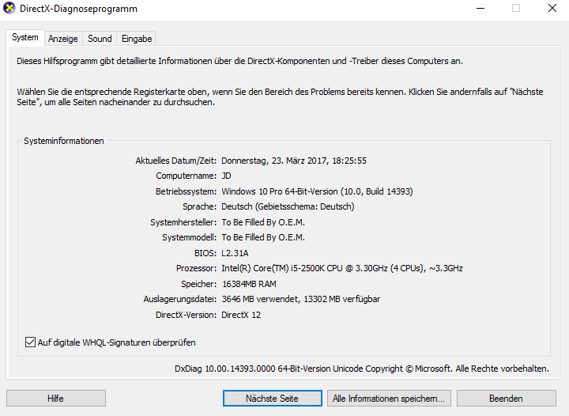Click the DirectX-Version label

coord(187,315)
